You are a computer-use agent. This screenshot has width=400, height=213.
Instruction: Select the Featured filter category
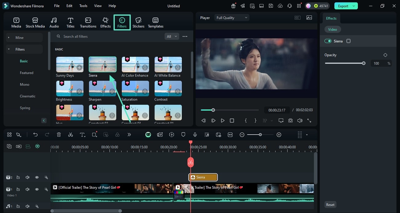pyautogui.click(x=27, y=73)
